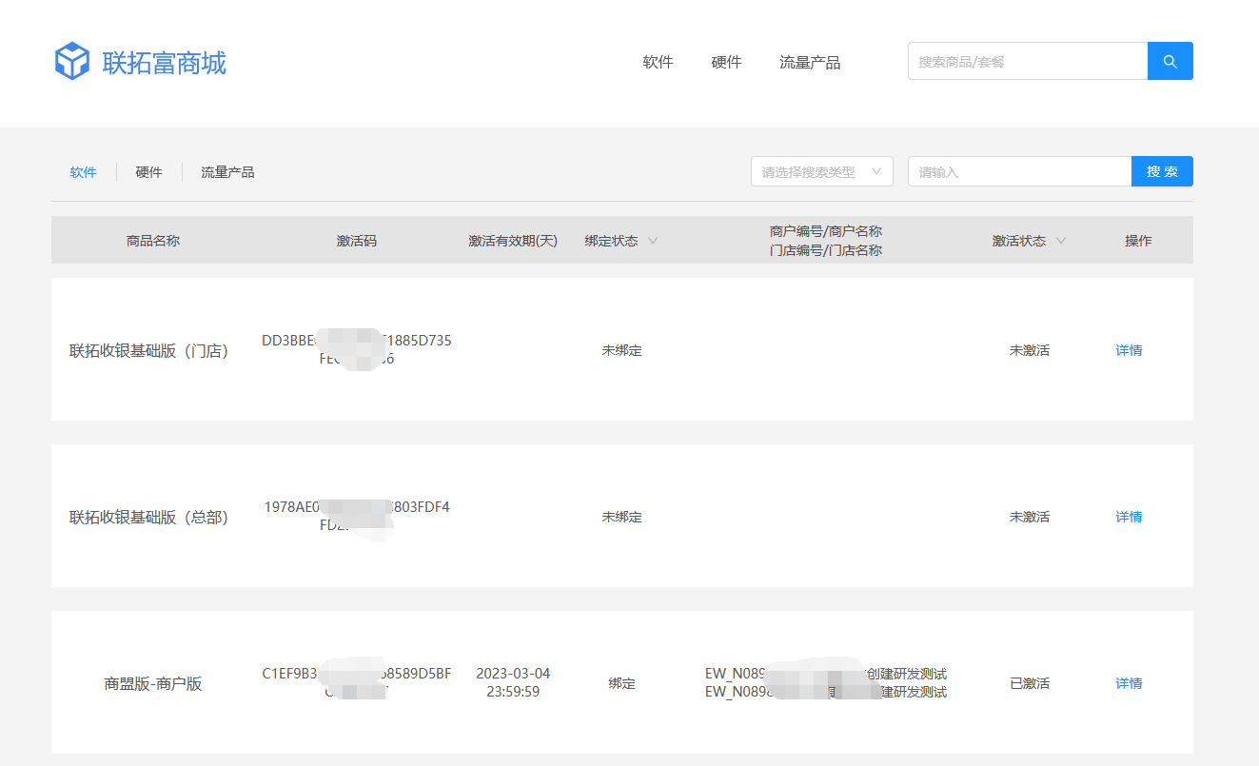Open 硬件 in top navigation
The width and height of the screenshot is (1259, 766).
pos(726,62)
